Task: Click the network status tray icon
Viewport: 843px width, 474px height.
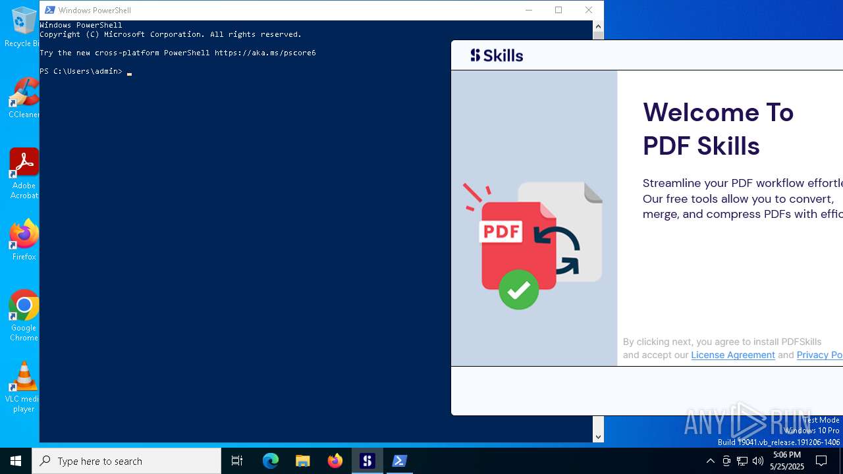Action: tap(742, 461)
